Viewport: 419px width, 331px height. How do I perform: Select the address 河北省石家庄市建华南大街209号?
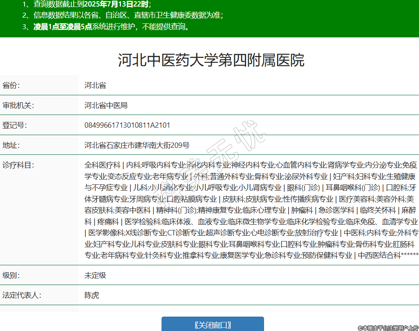coord(137,145)
